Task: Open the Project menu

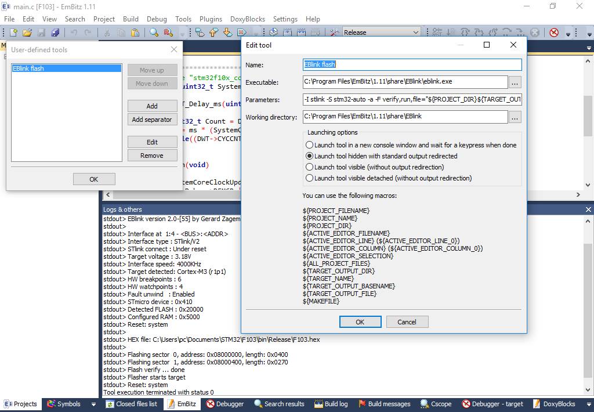Action: (x=104, y=19)
